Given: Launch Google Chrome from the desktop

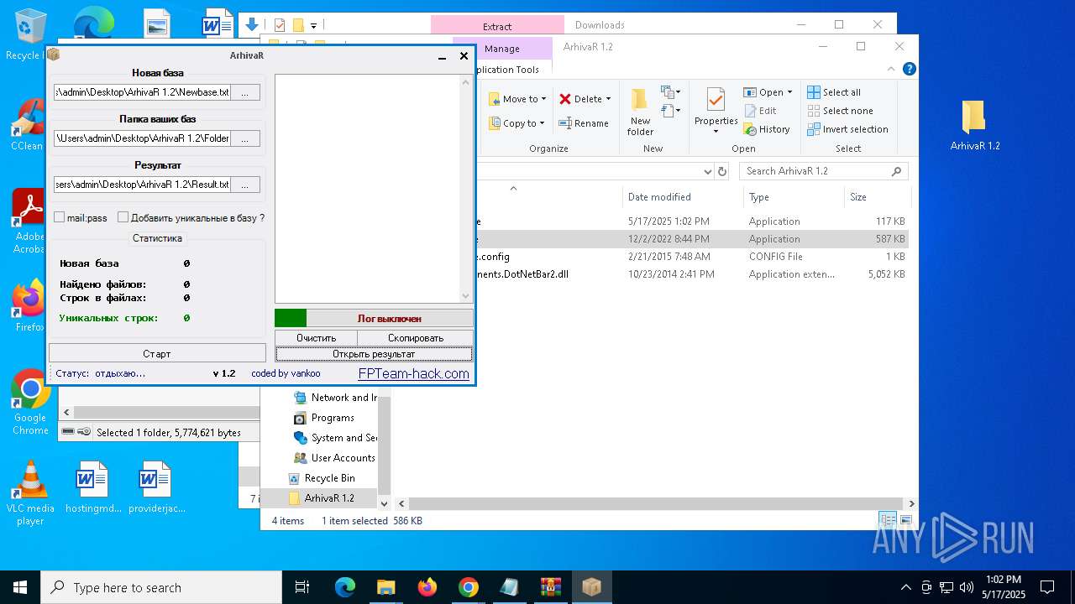Looking at the screenshot, I should [x=30, y=403].
